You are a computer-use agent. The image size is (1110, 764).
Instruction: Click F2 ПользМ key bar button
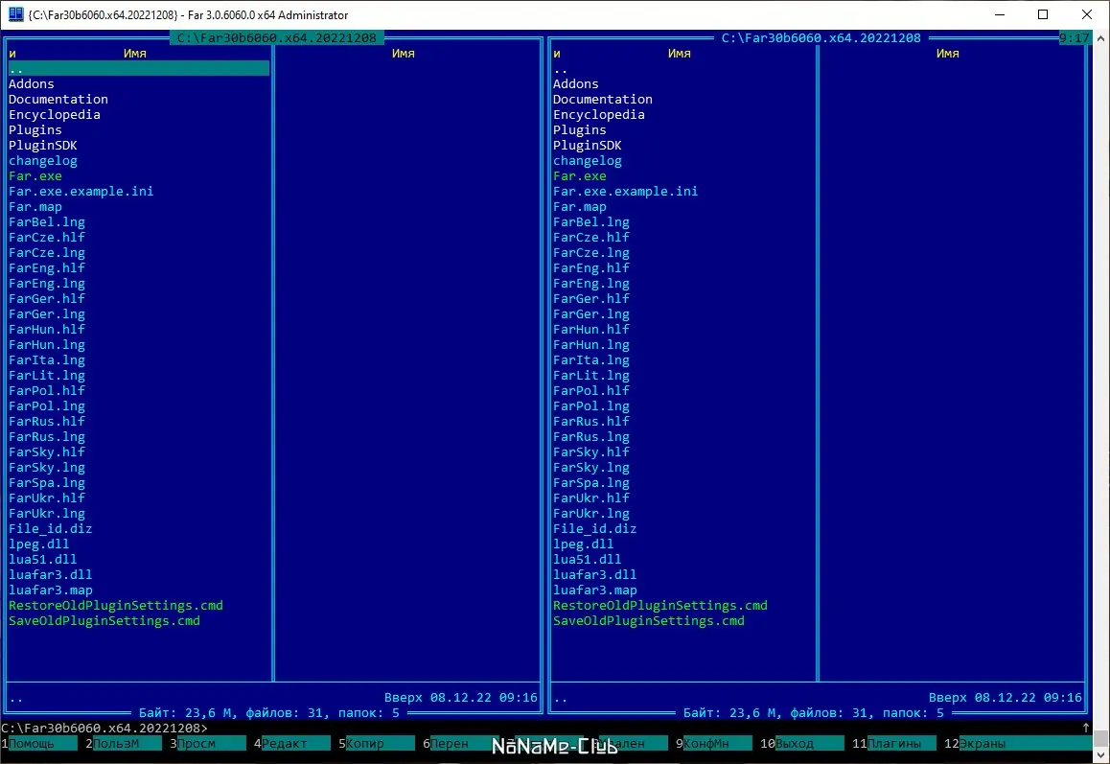(x=124, y=744)
